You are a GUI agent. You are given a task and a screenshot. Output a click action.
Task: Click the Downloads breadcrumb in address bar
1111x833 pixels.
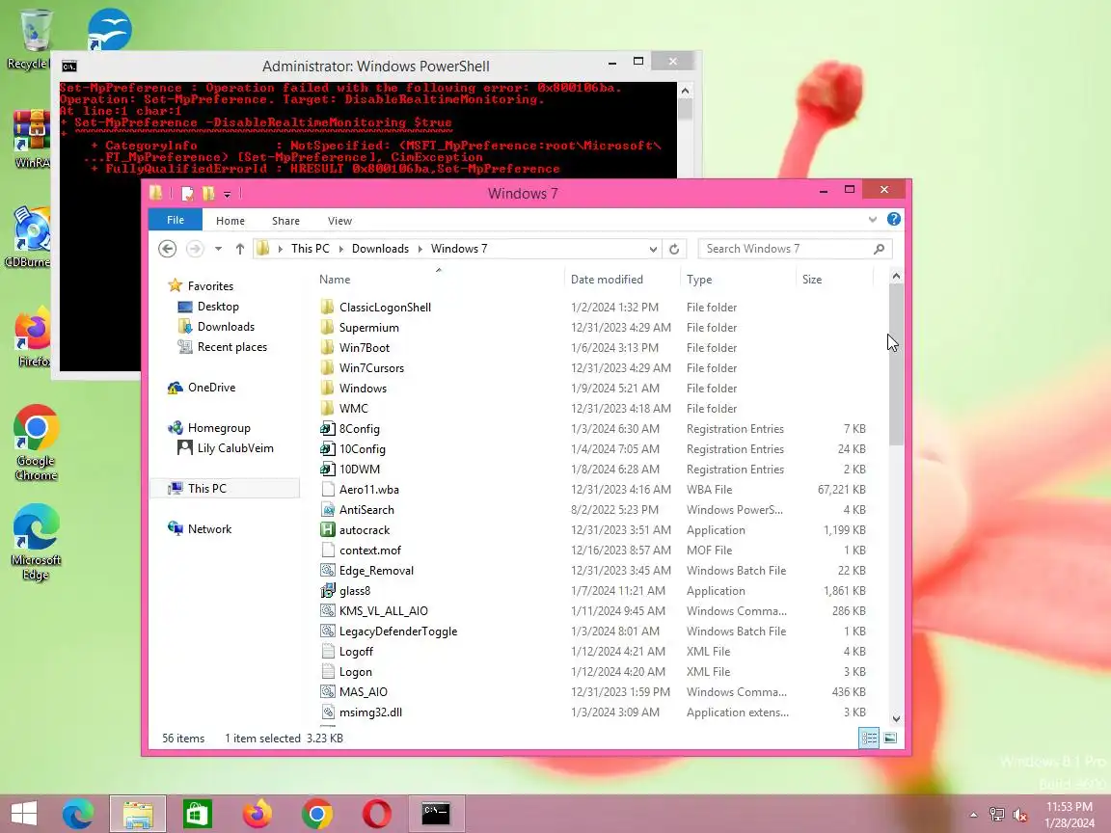380,249
